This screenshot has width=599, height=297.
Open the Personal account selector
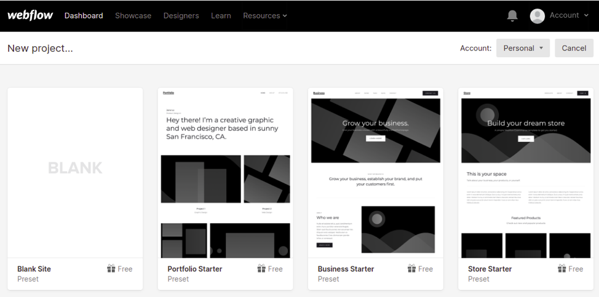click(523, 48)
